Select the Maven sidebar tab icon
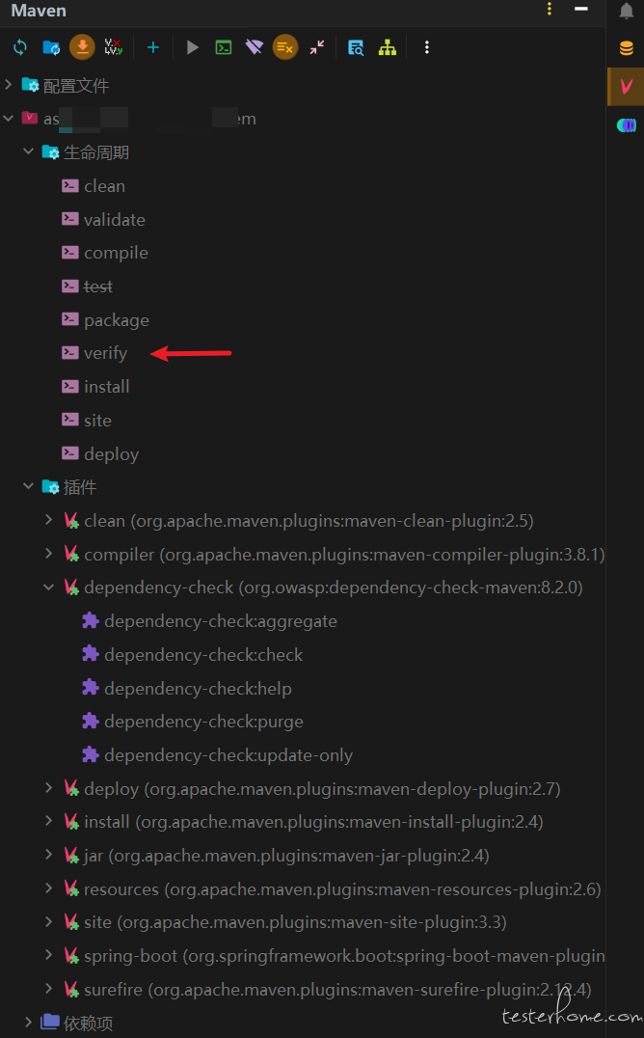 pos(626,86)
